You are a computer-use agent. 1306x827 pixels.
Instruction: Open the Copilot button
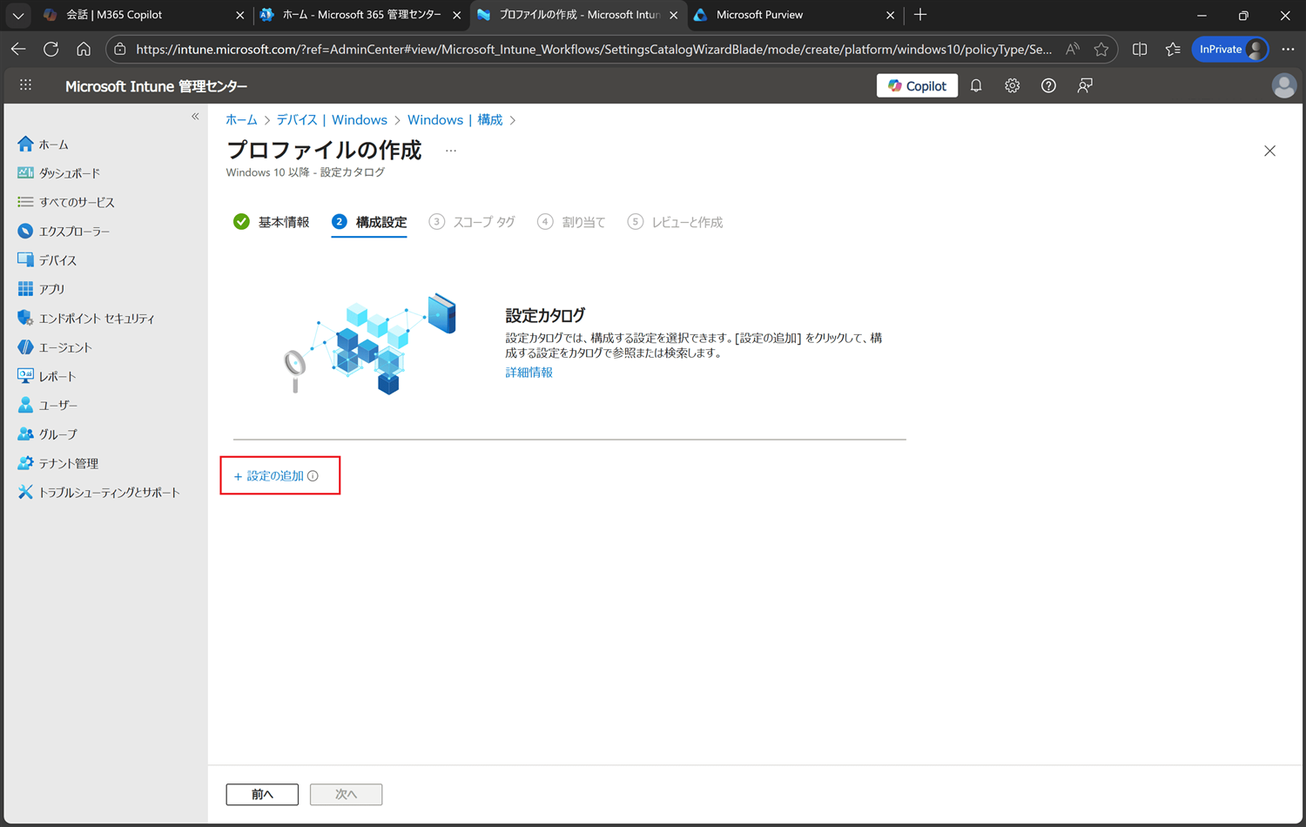917,85
